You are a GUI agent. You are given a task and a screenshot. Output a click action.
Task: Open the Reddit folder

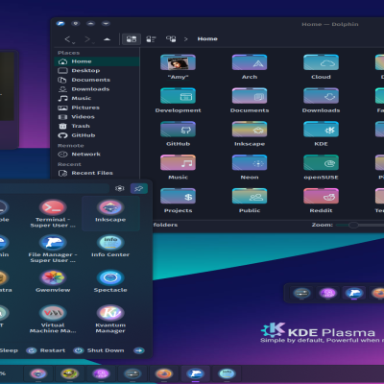tap(321, 196)
